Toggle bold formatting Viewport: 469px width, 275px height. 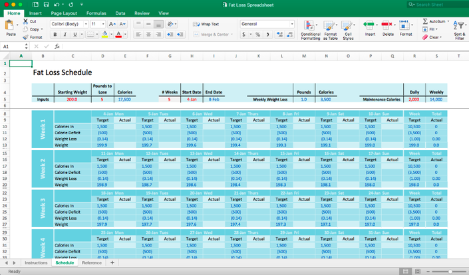click(55, 35)
